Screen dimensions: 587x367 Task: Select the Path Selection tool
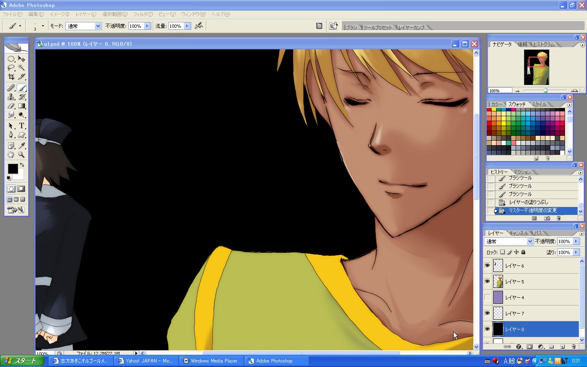point(11,126)
